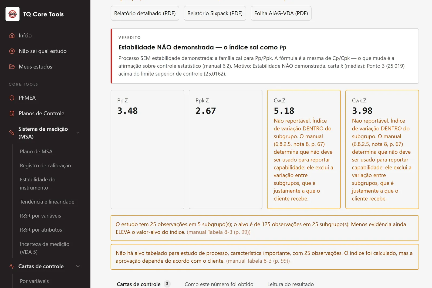Collapse the Sistema de medição (MSA) chevron
The image size is (432, 288).
78,133
